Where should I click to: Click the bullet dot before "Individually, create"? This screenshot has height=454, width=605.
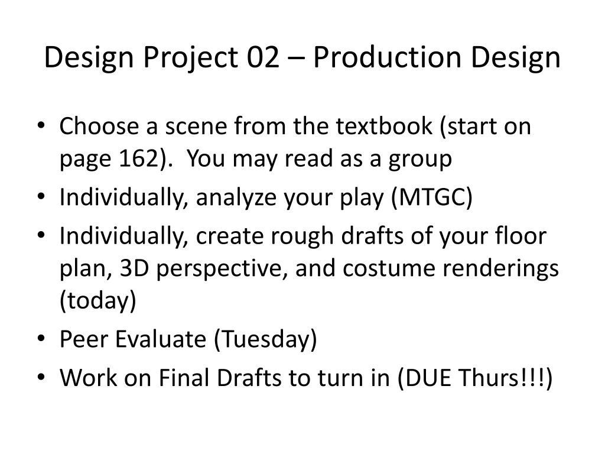click(x=41, y=235)
